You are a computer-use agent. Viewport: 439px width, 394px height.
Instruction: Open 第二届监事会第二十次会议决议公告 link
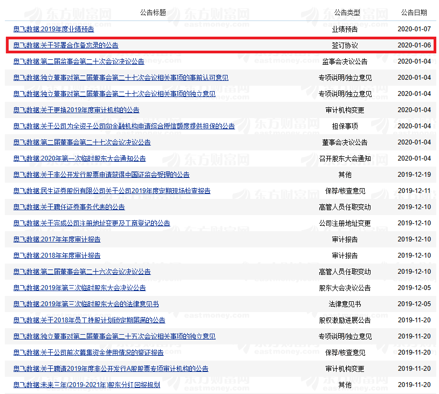tap(79, 61)
